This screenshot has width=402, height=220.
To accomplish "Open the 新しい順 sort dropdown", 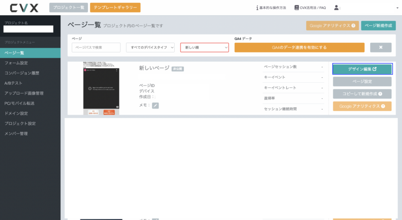I will click(x=204, y=47).
